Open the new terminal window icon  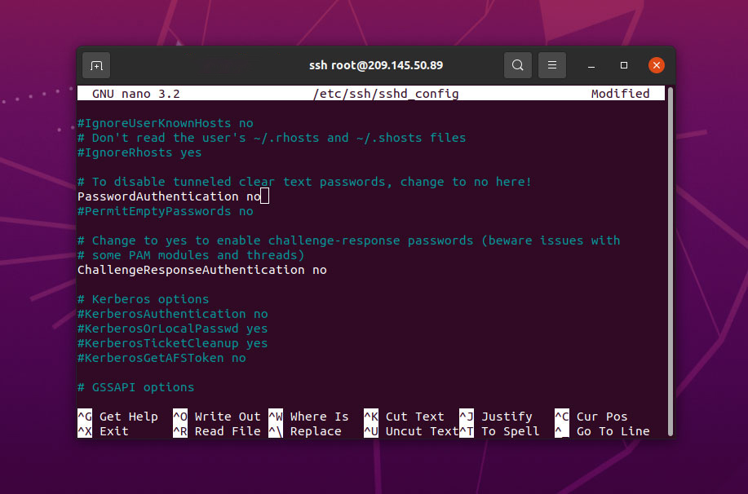pos(95,64)
